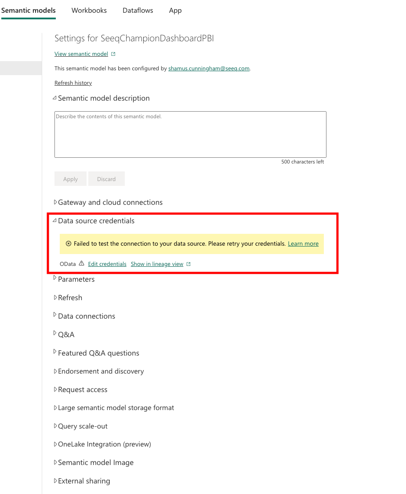406x494 pixels.
Task: Open the Dataflows tab
Action: coord(138,11)
